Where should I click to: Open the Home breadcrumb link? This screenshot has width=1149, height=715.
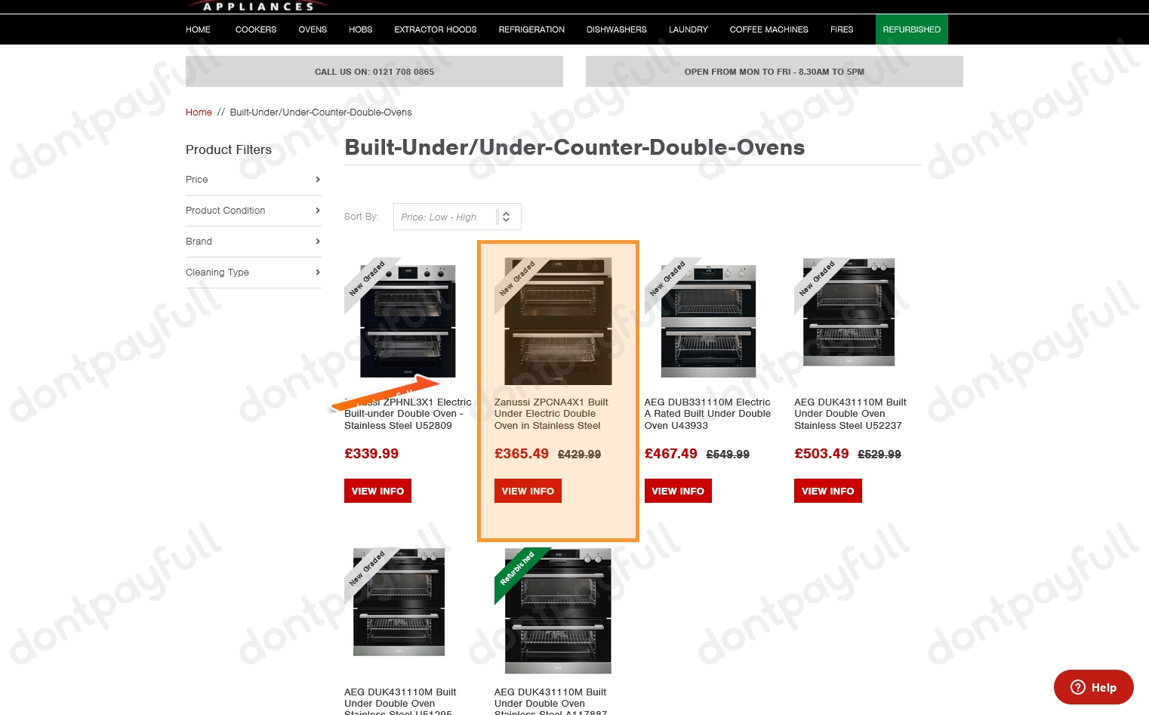click(x=199, y=112)
